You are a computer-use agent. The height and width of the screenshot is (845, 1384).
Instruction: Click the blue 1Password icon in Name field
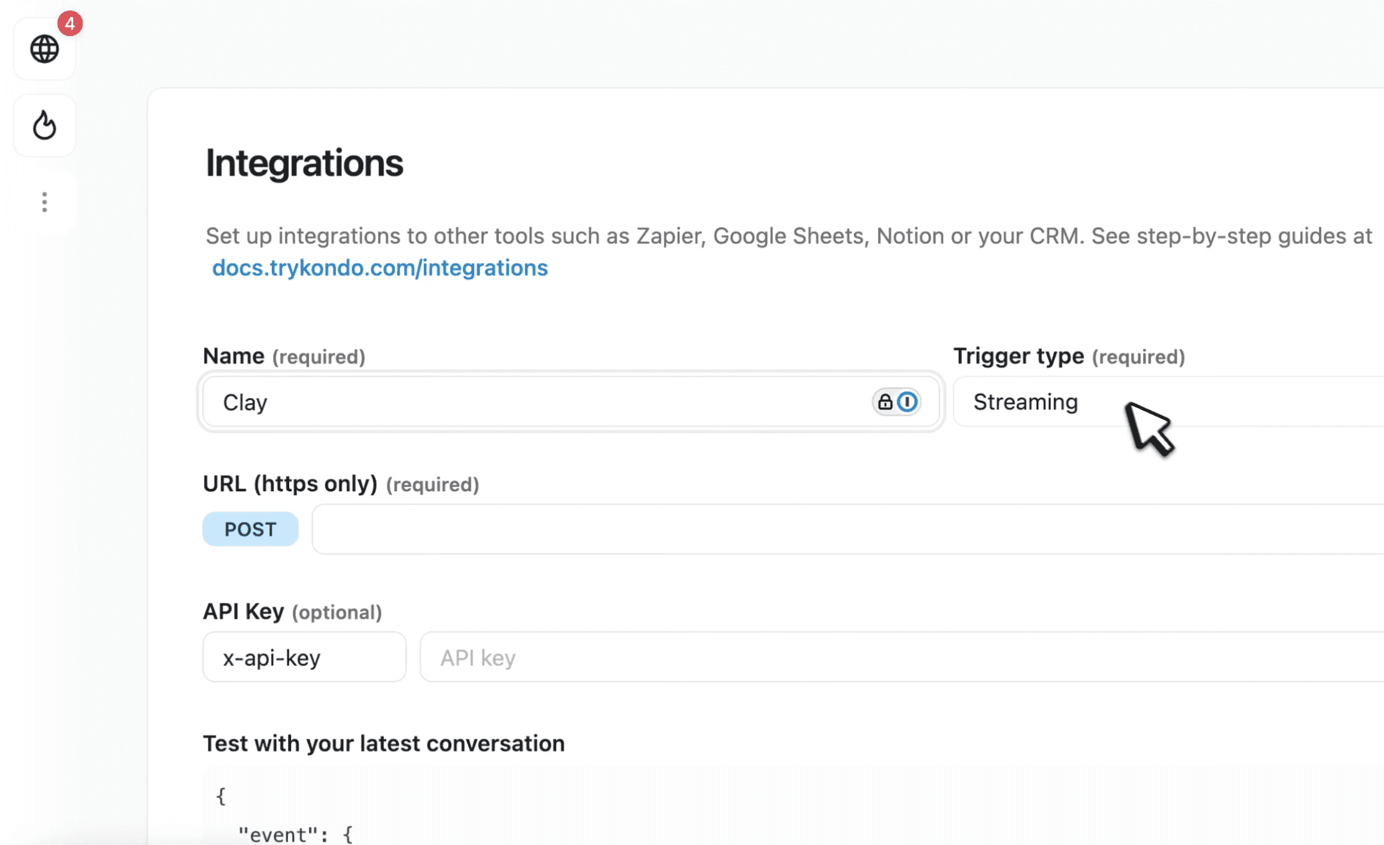coord(907,402)
